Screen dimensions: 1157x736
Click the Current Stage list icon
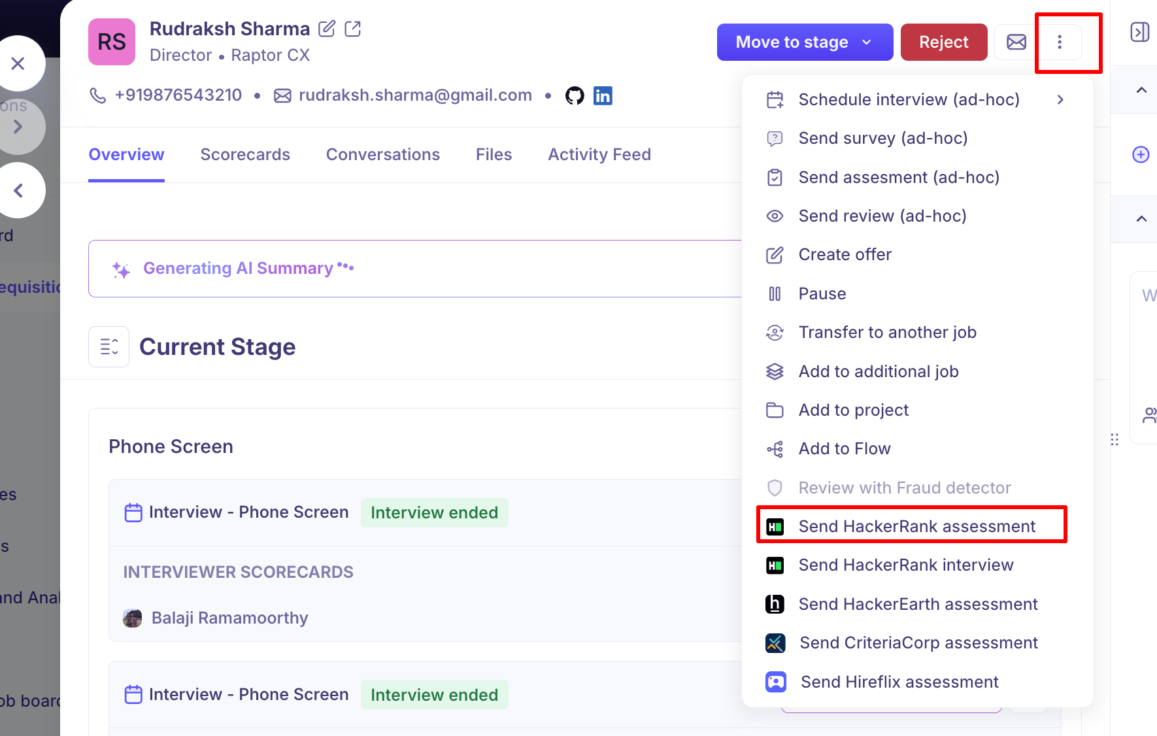[109, 346]
